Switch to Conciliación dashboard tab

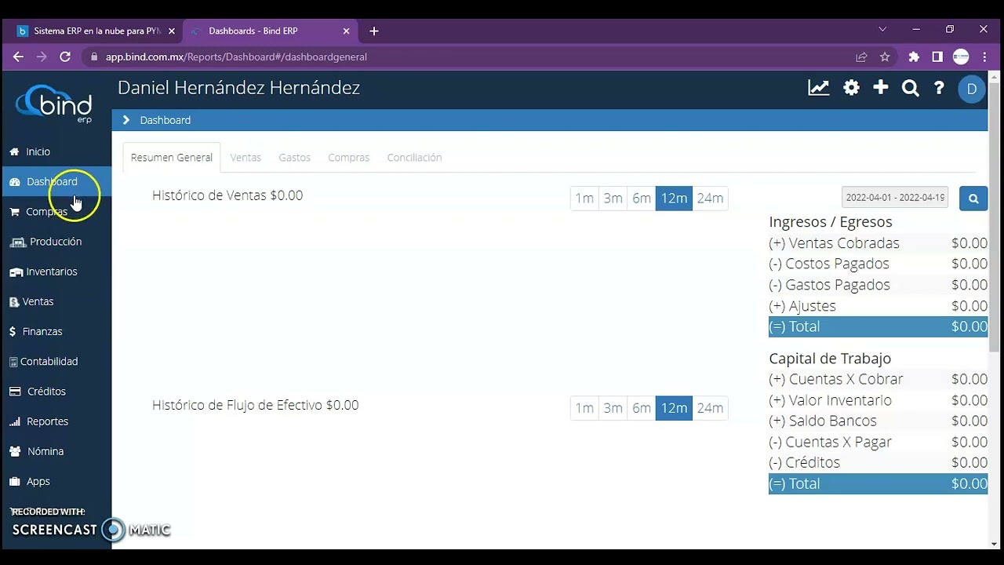(x=414, y=157)
